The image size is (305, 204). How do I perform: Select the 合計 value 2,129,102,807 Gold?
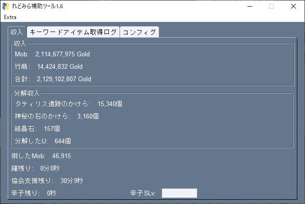[x=64, y=79]
